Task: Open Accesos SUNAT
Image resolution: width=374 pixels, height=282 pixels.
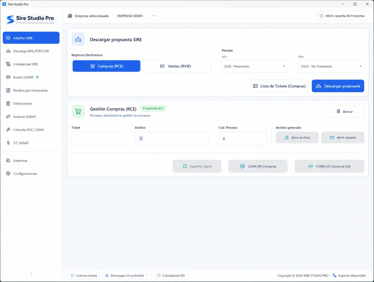Action: [x=31, y=117]
